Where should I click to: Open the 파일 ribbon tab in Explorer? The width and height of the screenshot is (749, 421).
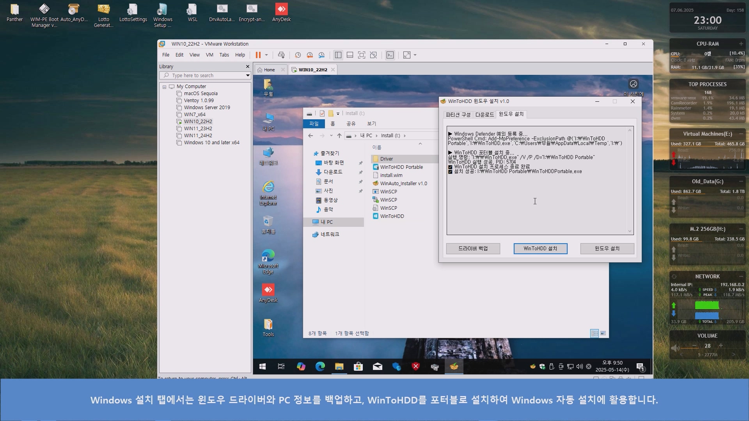[314, 124]
